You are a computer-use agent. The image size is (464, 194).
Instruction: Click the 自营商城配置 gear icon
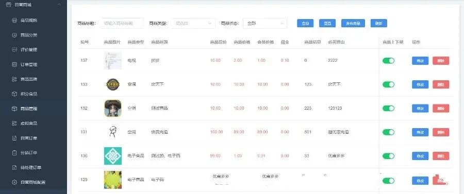(x=14, y=182)
